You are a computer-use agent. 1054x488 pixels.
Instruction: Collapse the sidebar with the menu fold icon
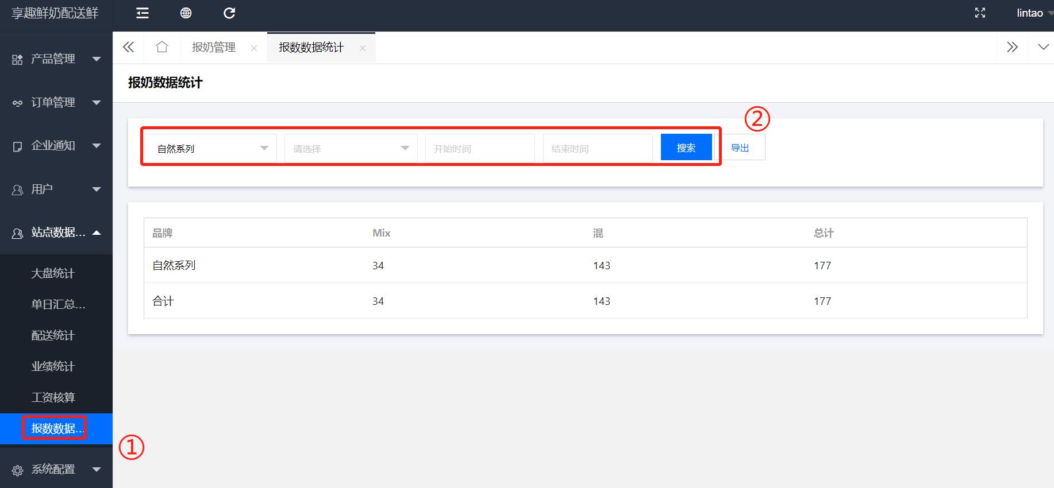pos(142,13)
